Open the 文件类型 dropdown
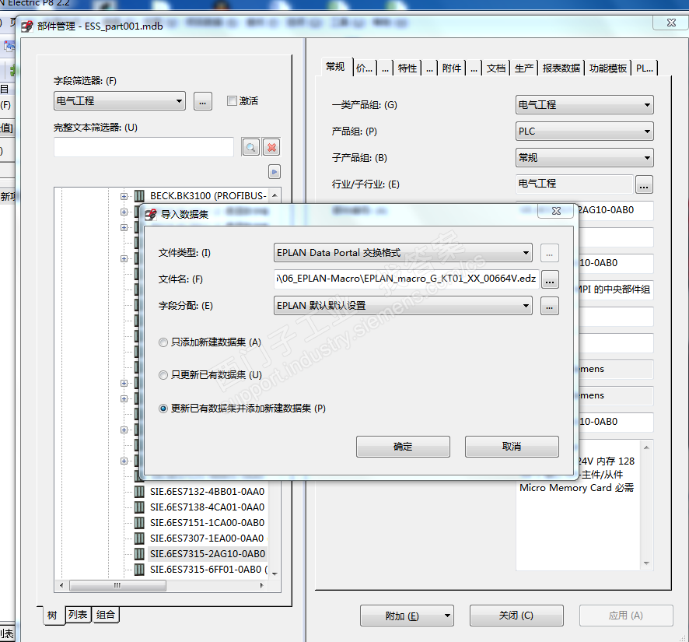 point(403,253)
